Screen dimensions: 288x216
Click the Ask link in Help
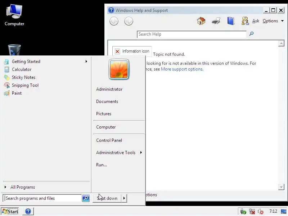[x=256, y=21]
